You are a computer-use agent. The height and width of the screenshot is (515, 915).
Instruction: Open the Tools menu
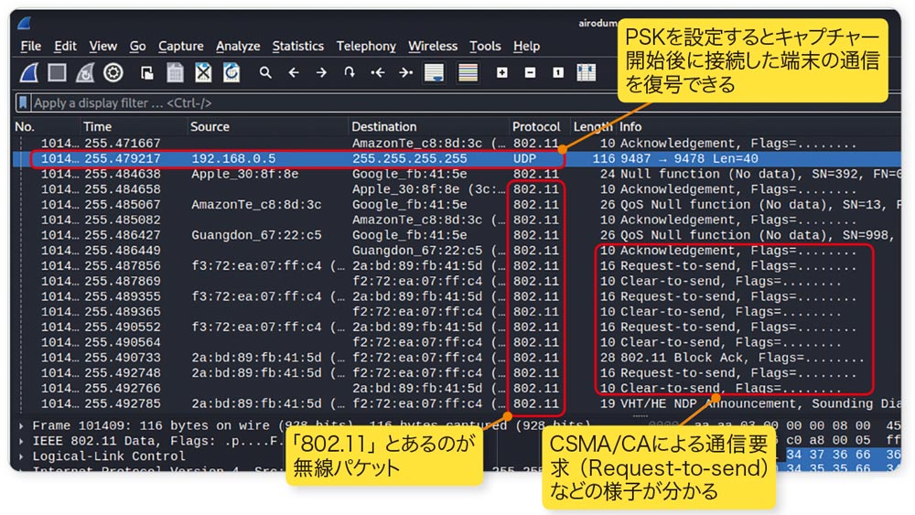point(485,46)
